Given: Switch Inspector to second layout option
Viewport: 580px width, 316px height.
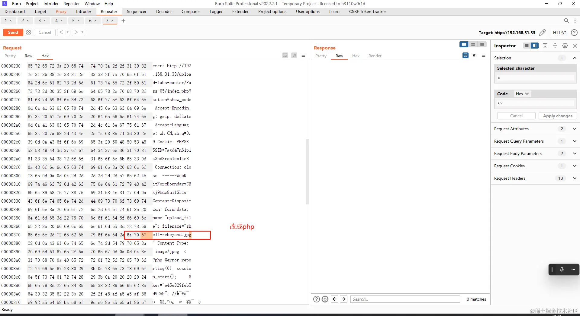Looking at the screenshot, I should point(535,46).
